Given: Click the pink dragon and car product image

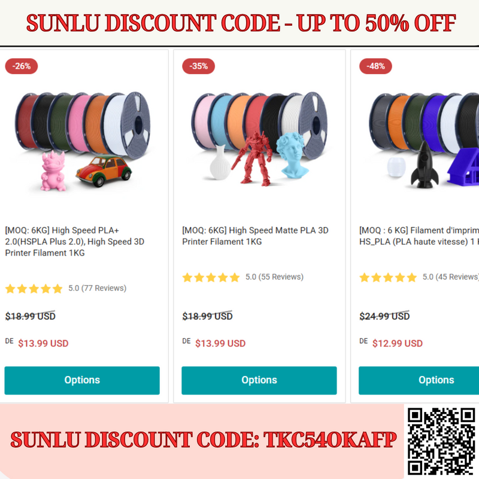Looking at the screenshot, I should click(x=83, y=141).
